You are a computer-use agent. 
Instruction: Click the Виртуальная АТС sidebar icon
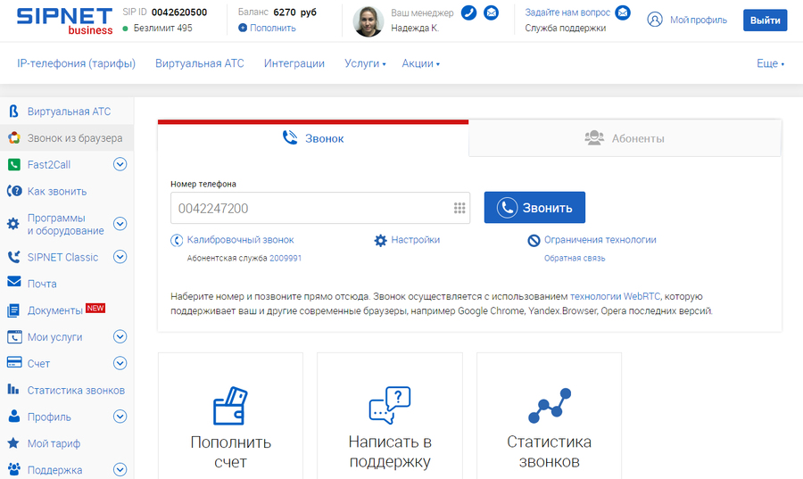[x=13, y=111]
